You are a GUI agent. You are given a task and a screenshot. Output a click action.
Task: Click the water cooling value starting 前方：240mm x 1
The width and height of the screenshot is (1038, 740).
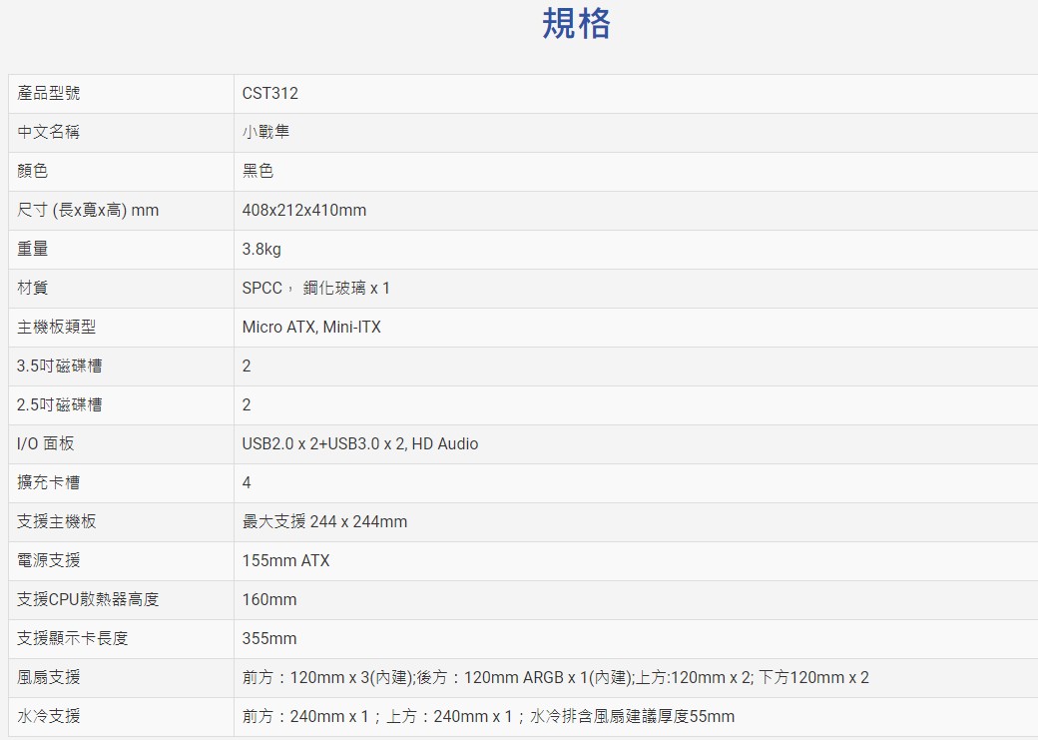click(488, 717)
